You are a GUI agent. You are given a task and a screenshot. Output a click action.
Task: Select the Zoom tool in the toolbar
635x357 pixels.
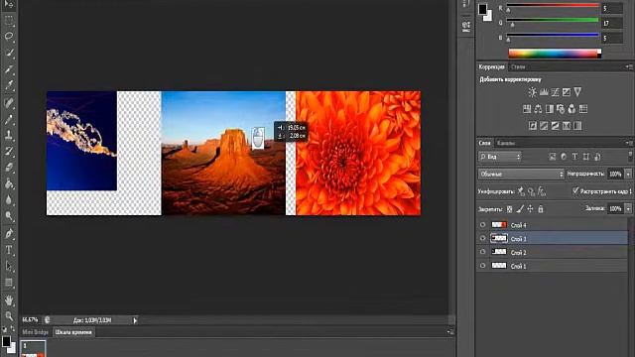point(9,315)
